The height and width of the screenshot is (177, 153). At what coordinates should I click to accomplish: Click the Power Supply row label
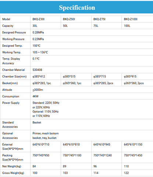pos(11,103)
